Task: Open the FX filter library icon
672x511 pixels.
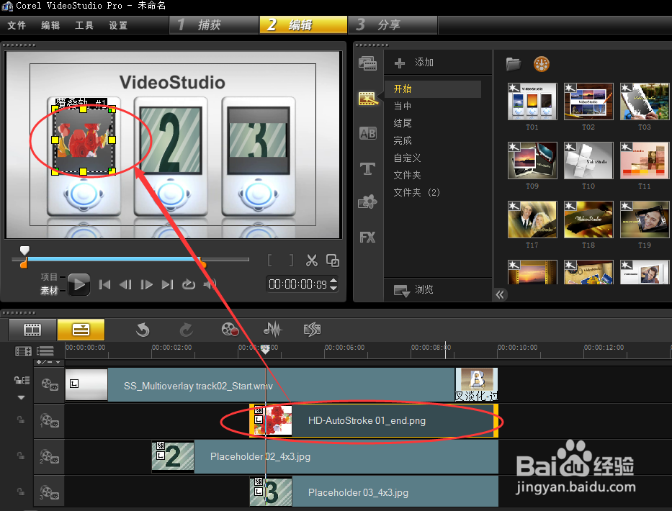Action: pyautogui.click(x=368, y=238)
